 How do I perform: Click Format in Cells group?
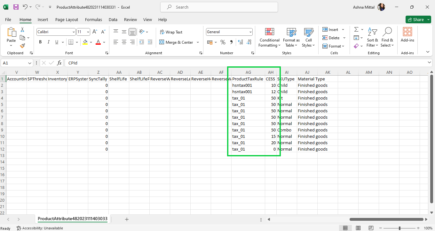333,46
